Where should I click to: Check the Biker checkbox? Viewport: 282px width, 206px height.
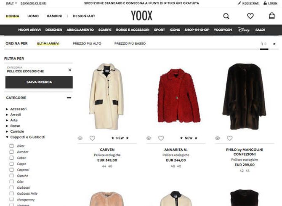(11, 146)
